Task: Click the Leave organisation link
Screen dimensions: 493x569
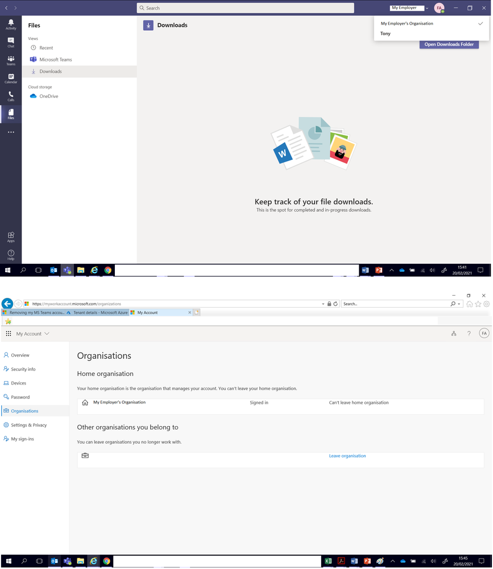Action: click(x=347, y=456)
